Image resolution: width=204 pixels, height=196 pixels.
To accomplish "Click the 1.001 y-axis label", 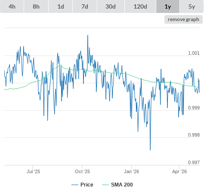I will tap(194, 53).
